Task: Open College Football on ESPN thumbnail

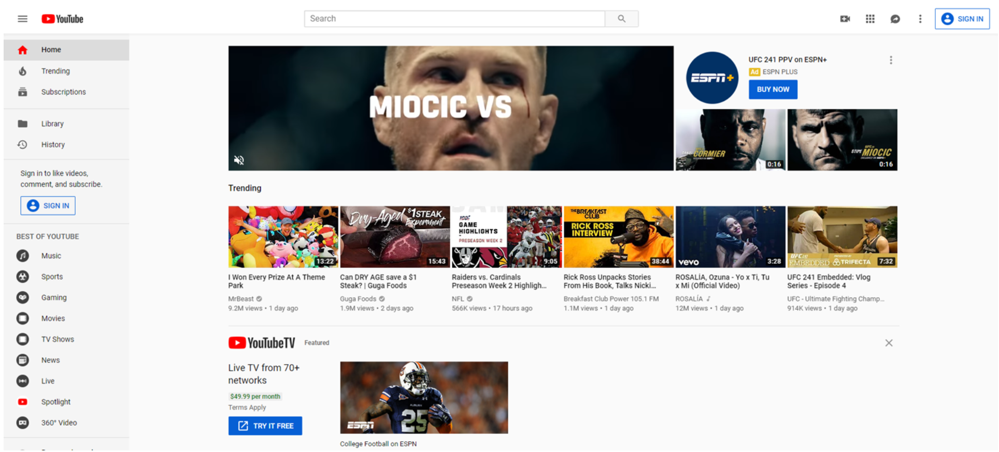Action: tap(424, 398)
